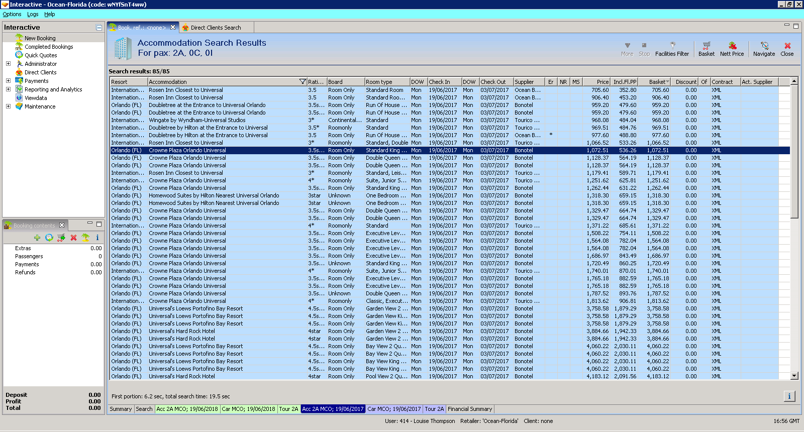Viewport: 804px width, 432px height.
Task: Open the Navigate compass tool
Action: point(764,46)
